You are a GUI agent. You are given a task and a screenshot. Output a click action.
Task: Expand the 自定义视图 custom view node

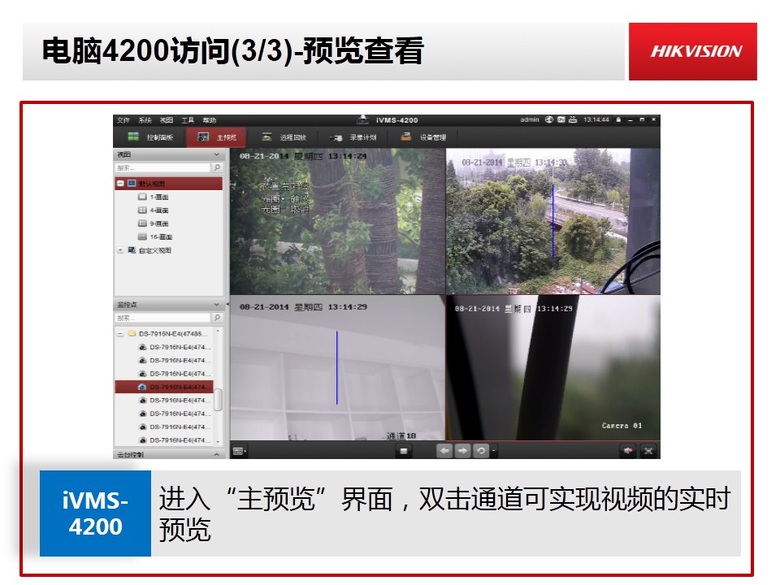pyautogui.click(x=120, y=250)
